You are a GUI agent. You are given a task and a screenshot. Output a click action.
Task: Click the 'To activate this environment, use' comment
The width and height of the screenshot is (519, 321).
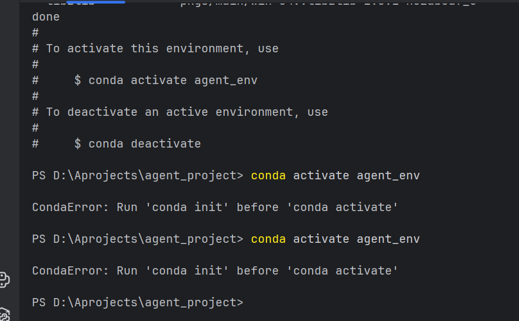coord(162,49)
